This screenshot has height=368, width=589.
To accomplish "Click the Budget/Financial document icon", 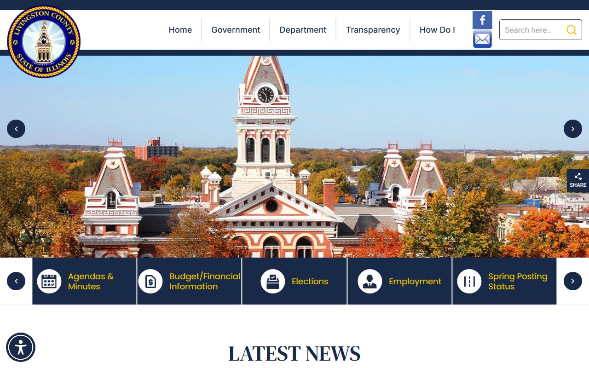I will (x=150, y=281).
